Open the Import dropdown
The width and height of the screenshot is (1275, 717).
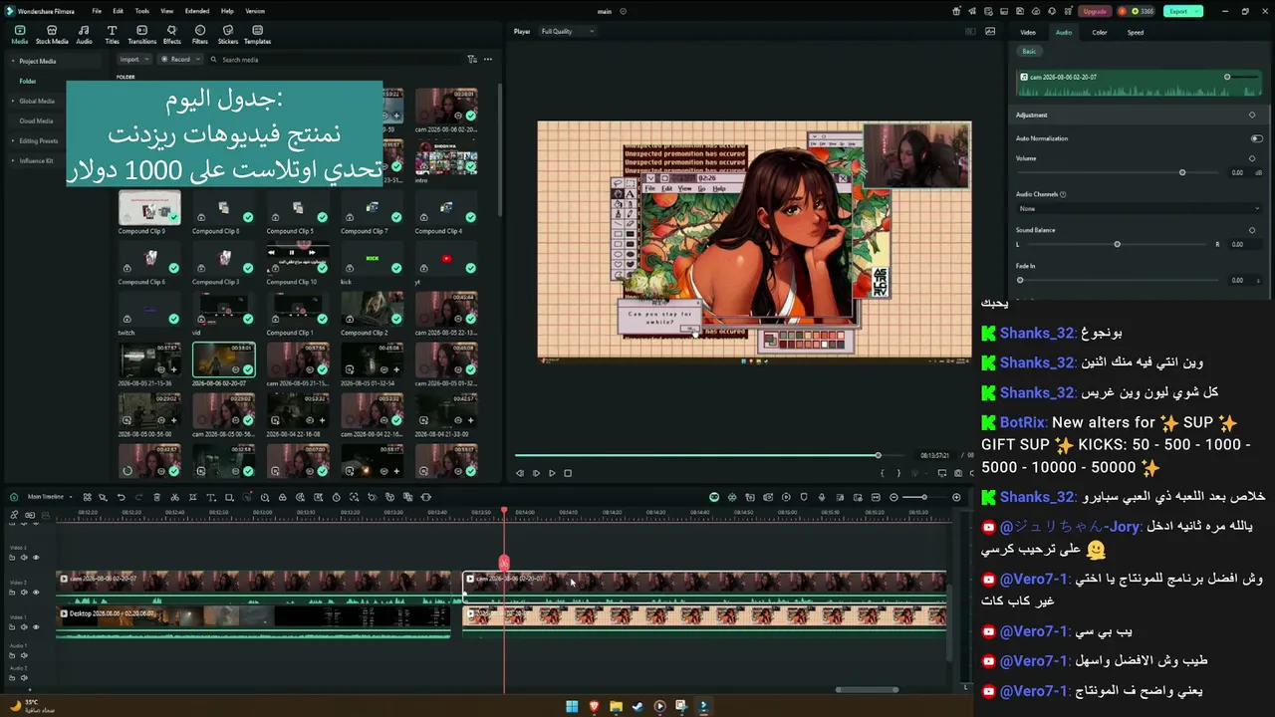(x=133, y=60)
